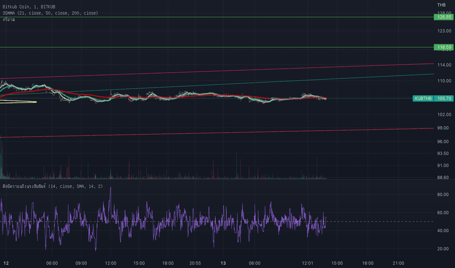Click the 12:01 time axis label
455x268 pixels.
(308, 263)
